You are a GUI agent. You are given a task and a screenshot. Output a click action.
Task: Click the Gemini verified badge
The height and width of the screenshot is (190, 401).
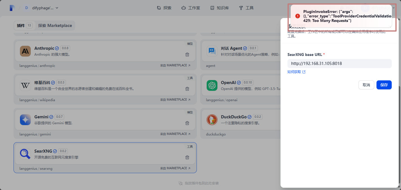(x=51, y=117)
